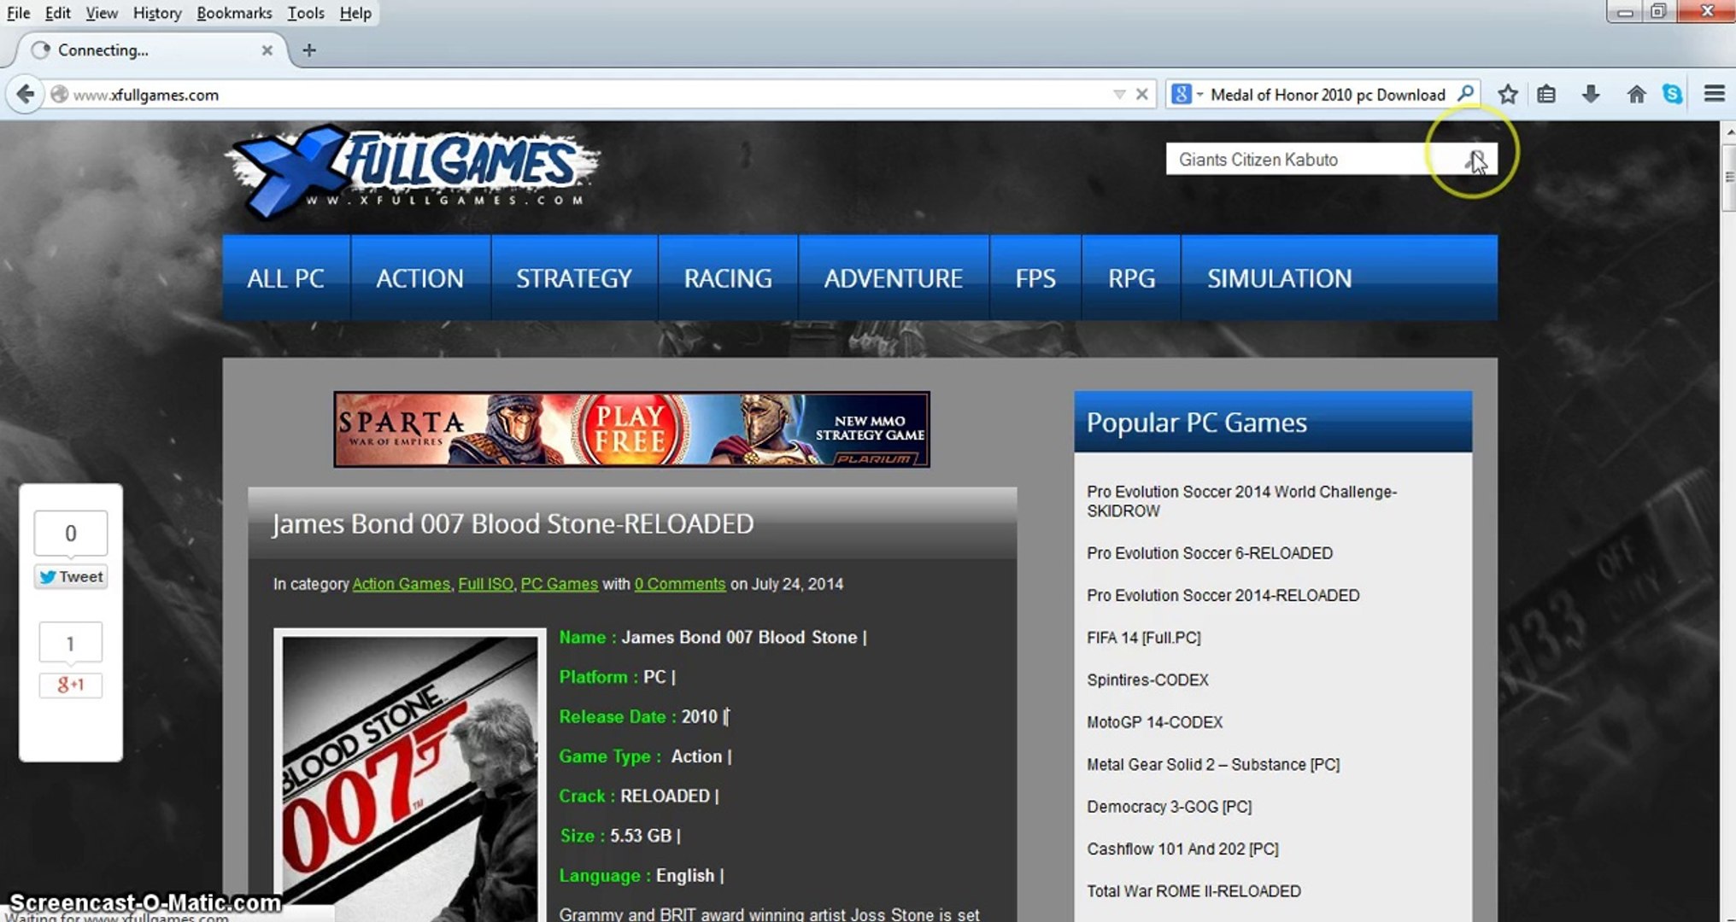
Task: Restore down the browser window
Action: pyautogui.click(x=1658, y=12)
